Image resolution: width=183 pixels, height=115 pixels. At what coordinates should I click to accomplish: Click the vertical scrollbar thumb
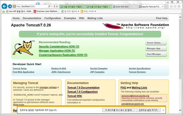point(180,49)
